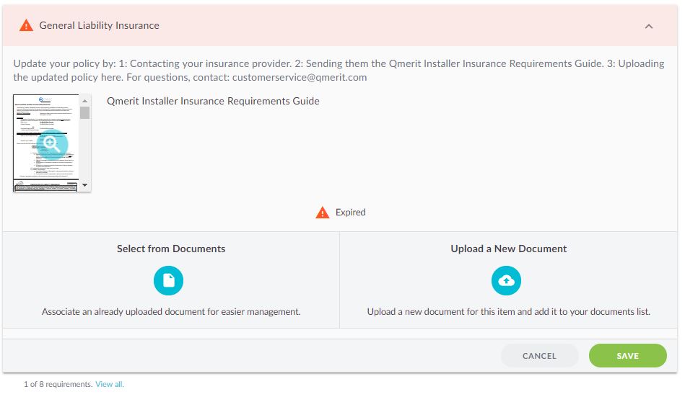Viewport: 685px width, 397px height.
Task: Click the preview scrollbar down arrow
Action: (85, 185)
